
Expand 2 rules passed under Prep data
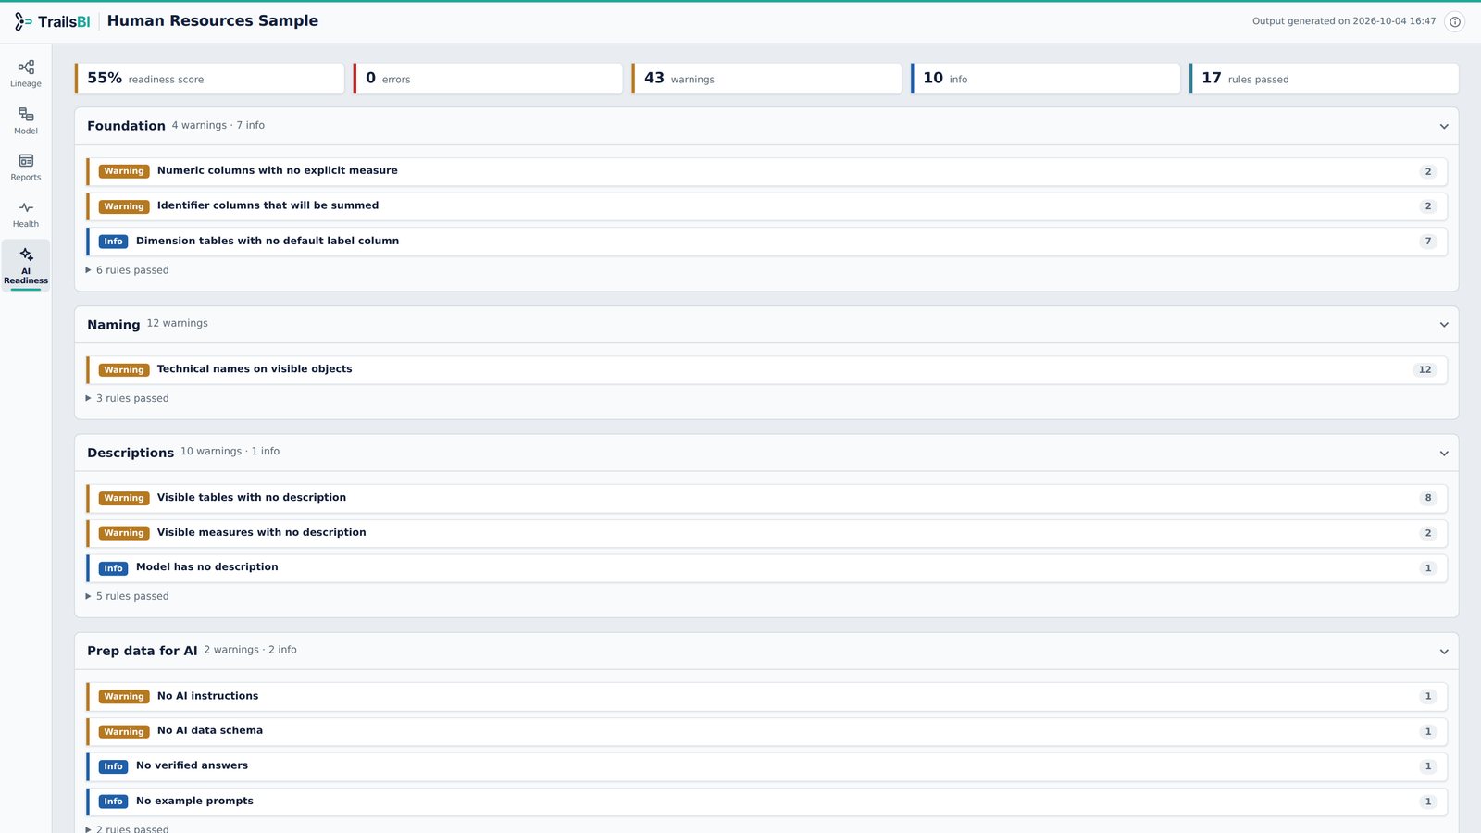coord(128,828)
